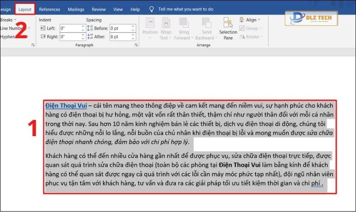Click the Spacing After 8 pt field
This screenshot has height=212, width=356.
(120, 37)
